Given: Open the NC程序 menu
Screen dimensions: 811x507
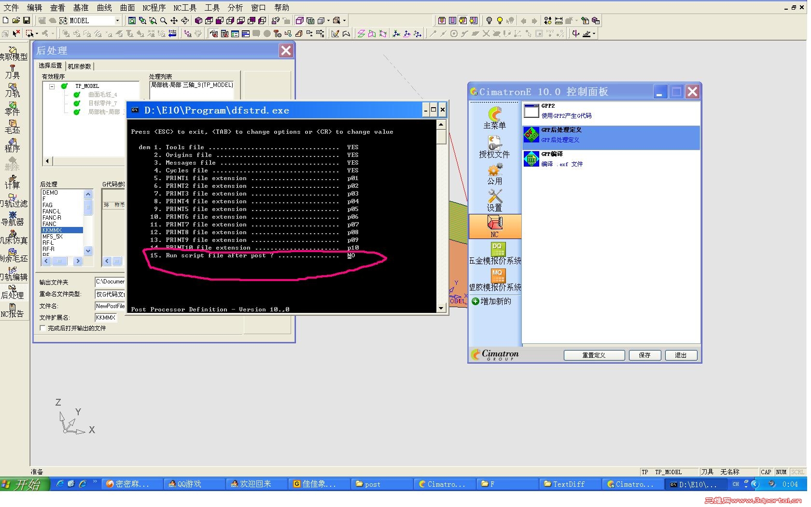Looking at the screenshot, I should coord(154,7).
